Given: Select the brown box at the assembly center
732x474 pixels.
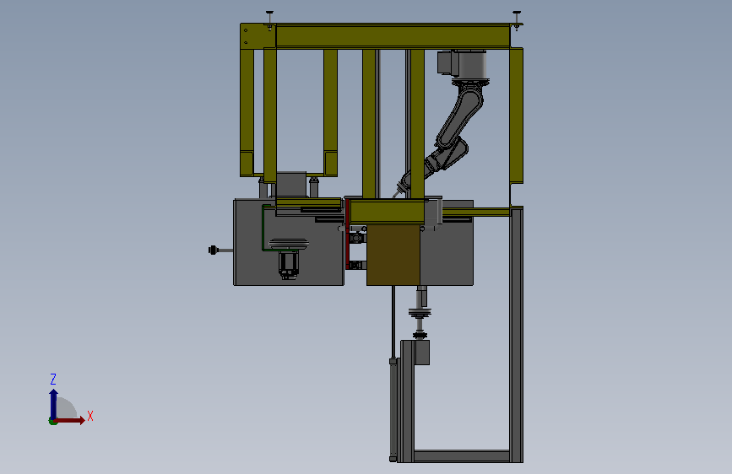Looking at the screenshot, I should tap(393, 256).
